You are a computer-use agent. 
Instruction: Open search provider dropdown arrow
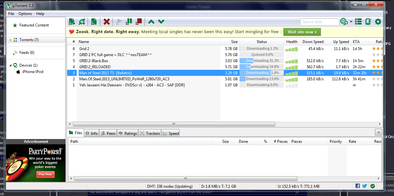point(351,22)
